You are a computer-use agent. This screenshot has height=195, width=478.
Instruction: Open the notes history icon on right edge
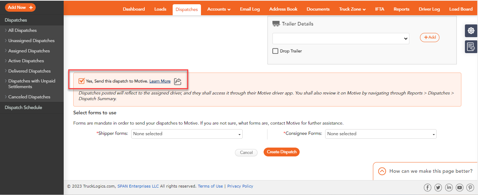click(x=471, y=47)
